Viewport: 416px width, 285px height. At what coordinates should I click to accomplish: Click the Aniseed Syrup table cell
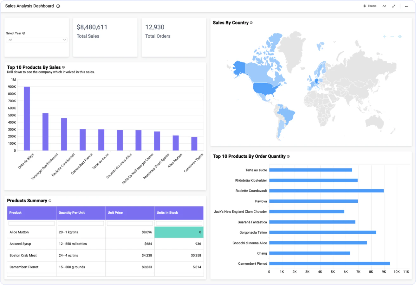pyautogui.click(x=32, y=244)
